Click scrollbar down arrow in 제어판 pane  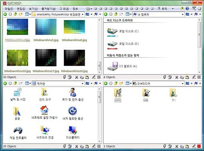coord(99,141)
